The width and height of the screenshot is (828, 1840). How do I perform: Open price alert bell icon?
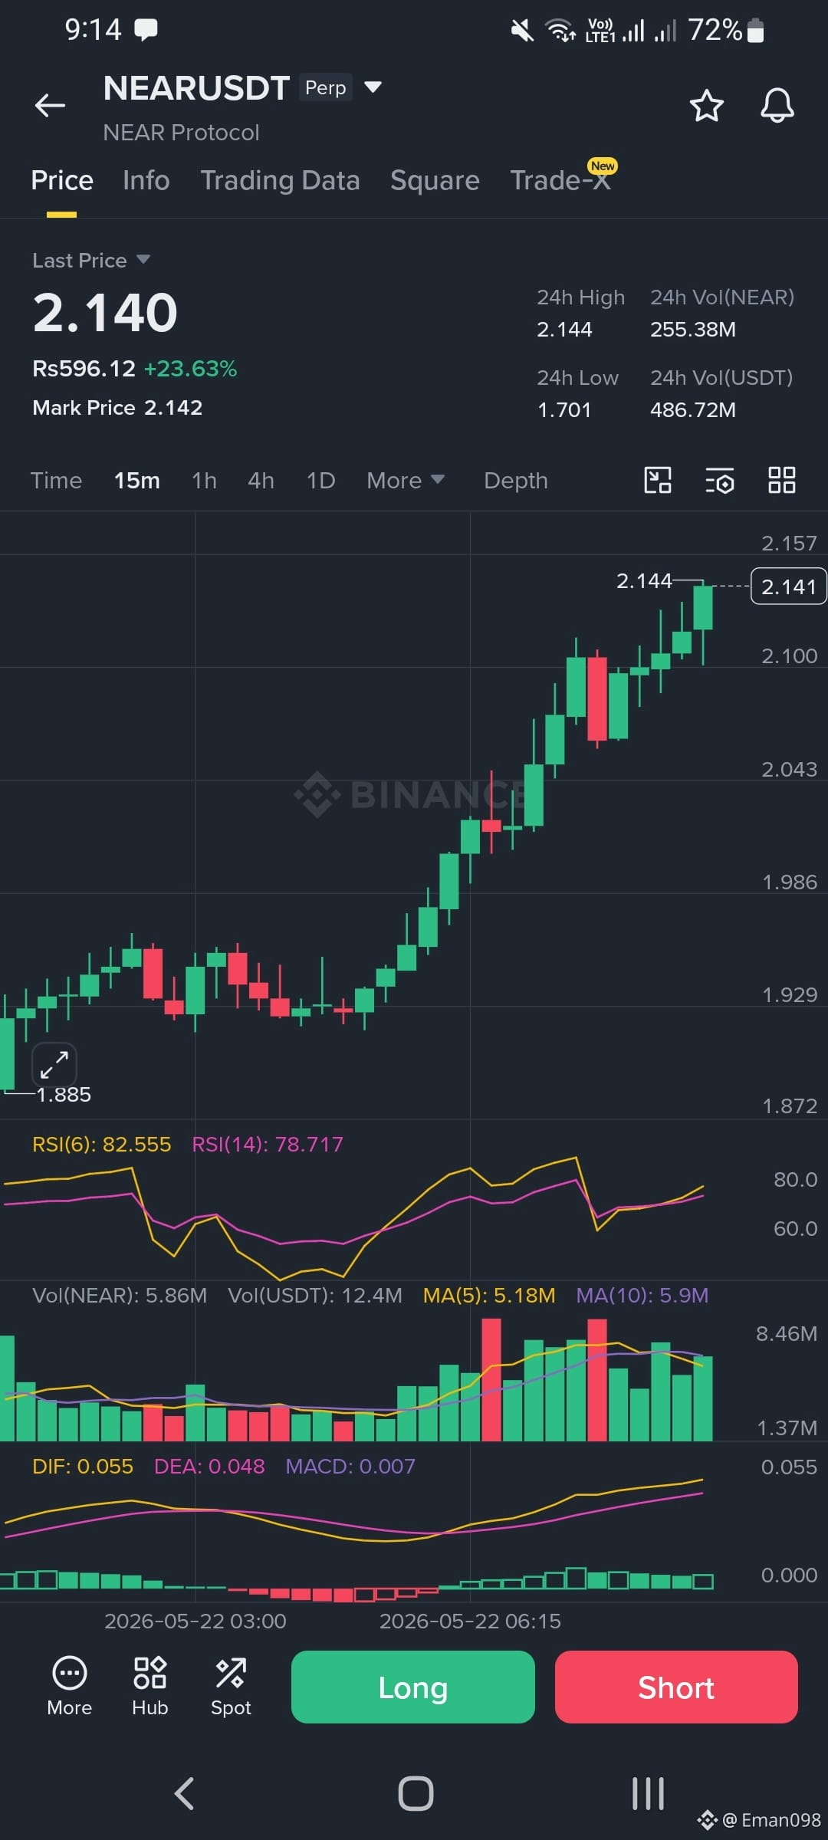(777, 105)
